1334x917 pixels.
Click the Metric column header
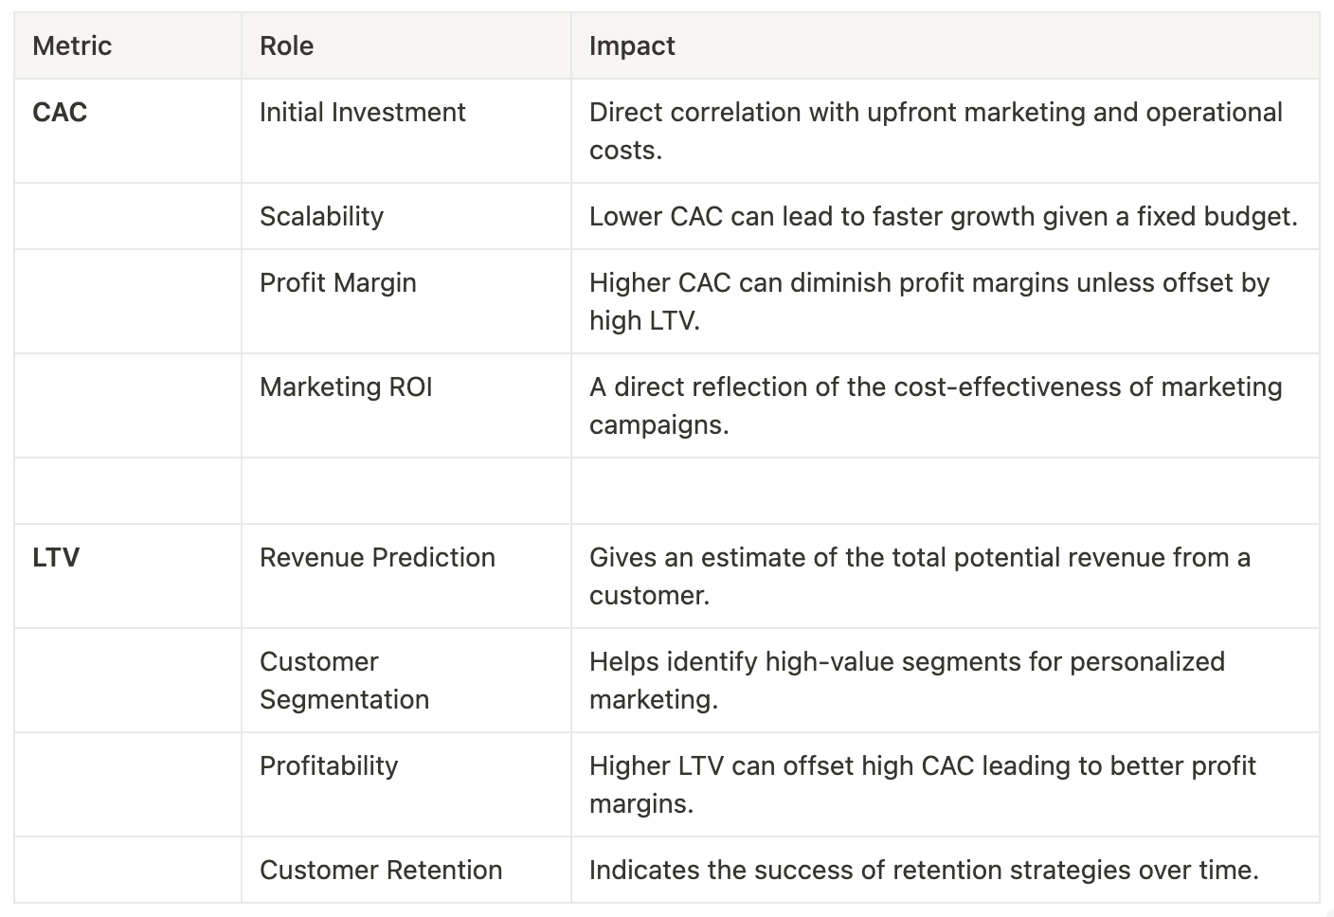click(x=72, y=45)
